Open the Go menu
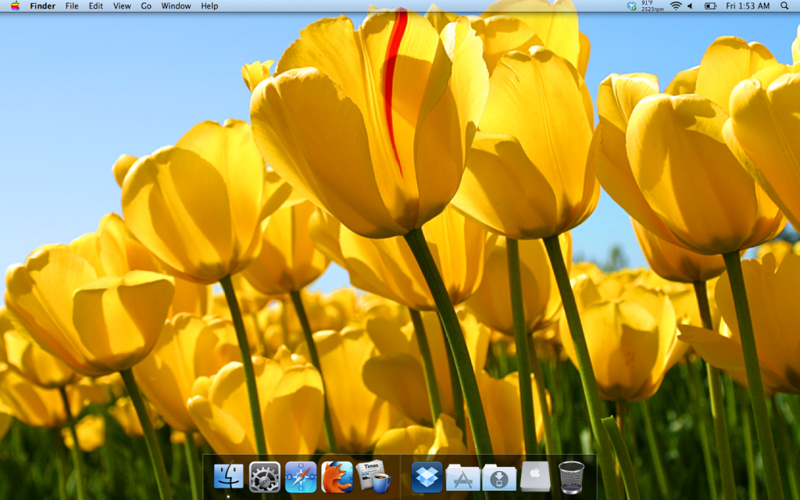This screenshot has height=500, width=800. (x=146, y=6)
